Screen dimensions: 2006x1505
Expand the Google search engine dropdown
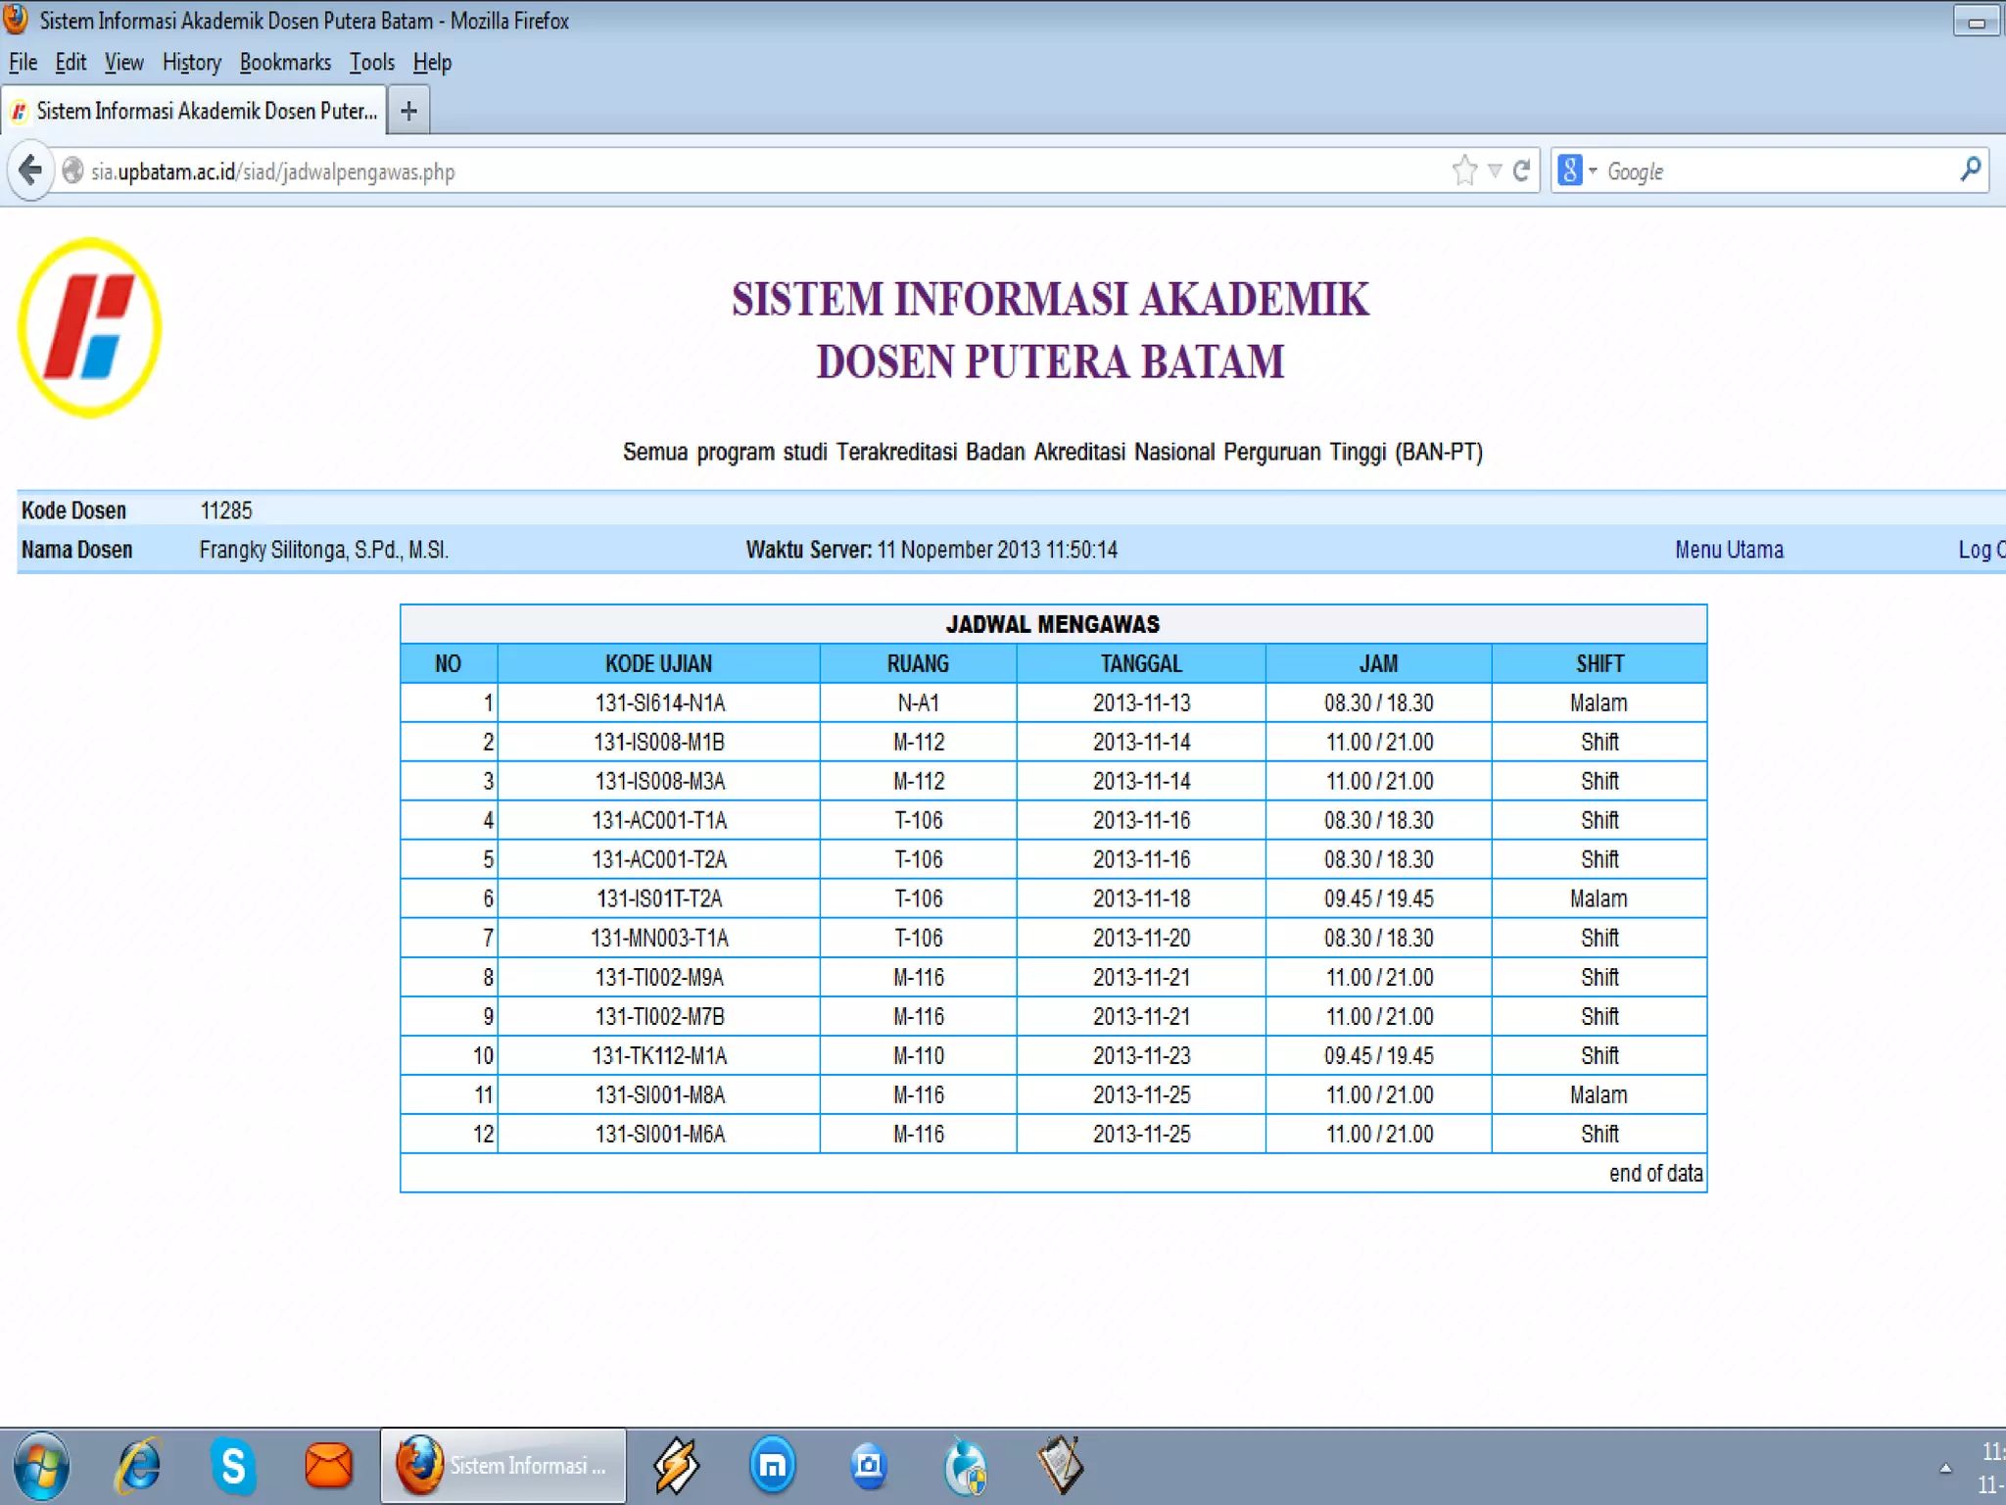pos(1593,170)
